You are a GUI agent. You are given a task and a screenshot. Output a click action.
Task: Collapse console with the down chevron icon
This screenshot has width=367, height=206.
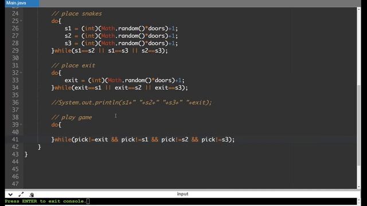pyautogui.click(x=10, y=195)
